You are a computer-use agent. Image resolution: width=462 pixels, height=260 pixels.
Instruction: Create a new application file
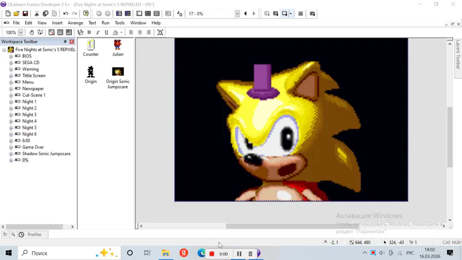(x=8, y=13)
